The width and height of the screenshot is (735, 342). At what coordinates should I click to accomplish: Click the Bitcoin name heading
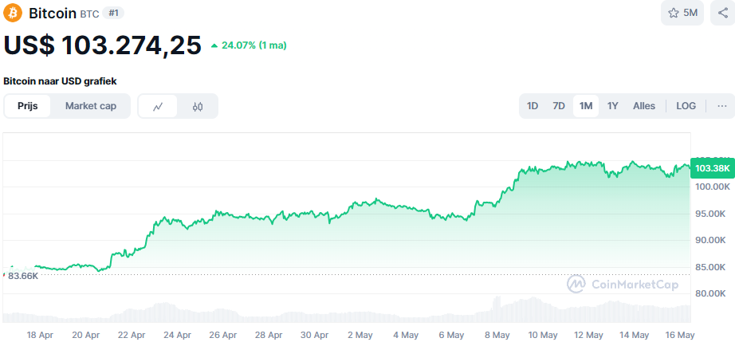coord(53,13)
